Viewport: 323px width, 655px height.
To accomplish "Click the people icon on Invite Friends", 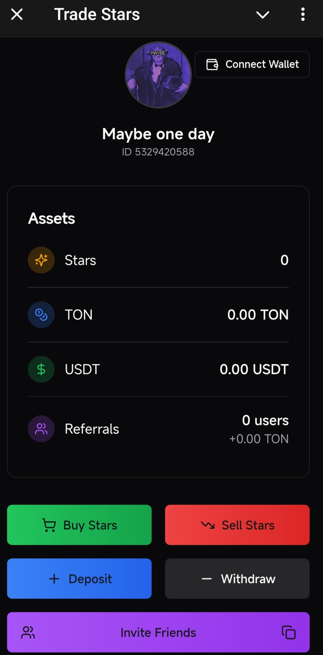I will click(28, 632).
